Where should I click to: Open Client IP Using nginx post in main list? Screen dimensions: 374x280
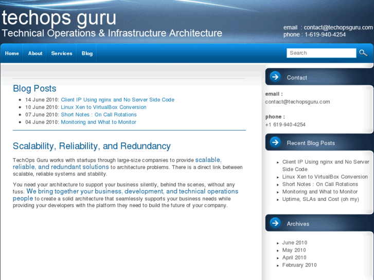click(x=118, y=100)
